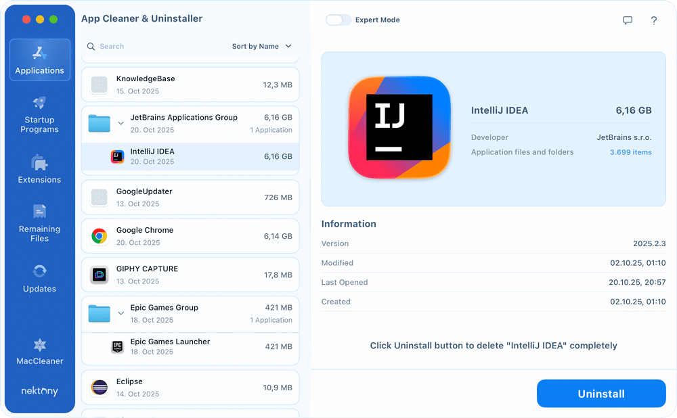Expand the Epic Games Group
Viewport: 677px width, 418px height.
[x=122, y=313]
